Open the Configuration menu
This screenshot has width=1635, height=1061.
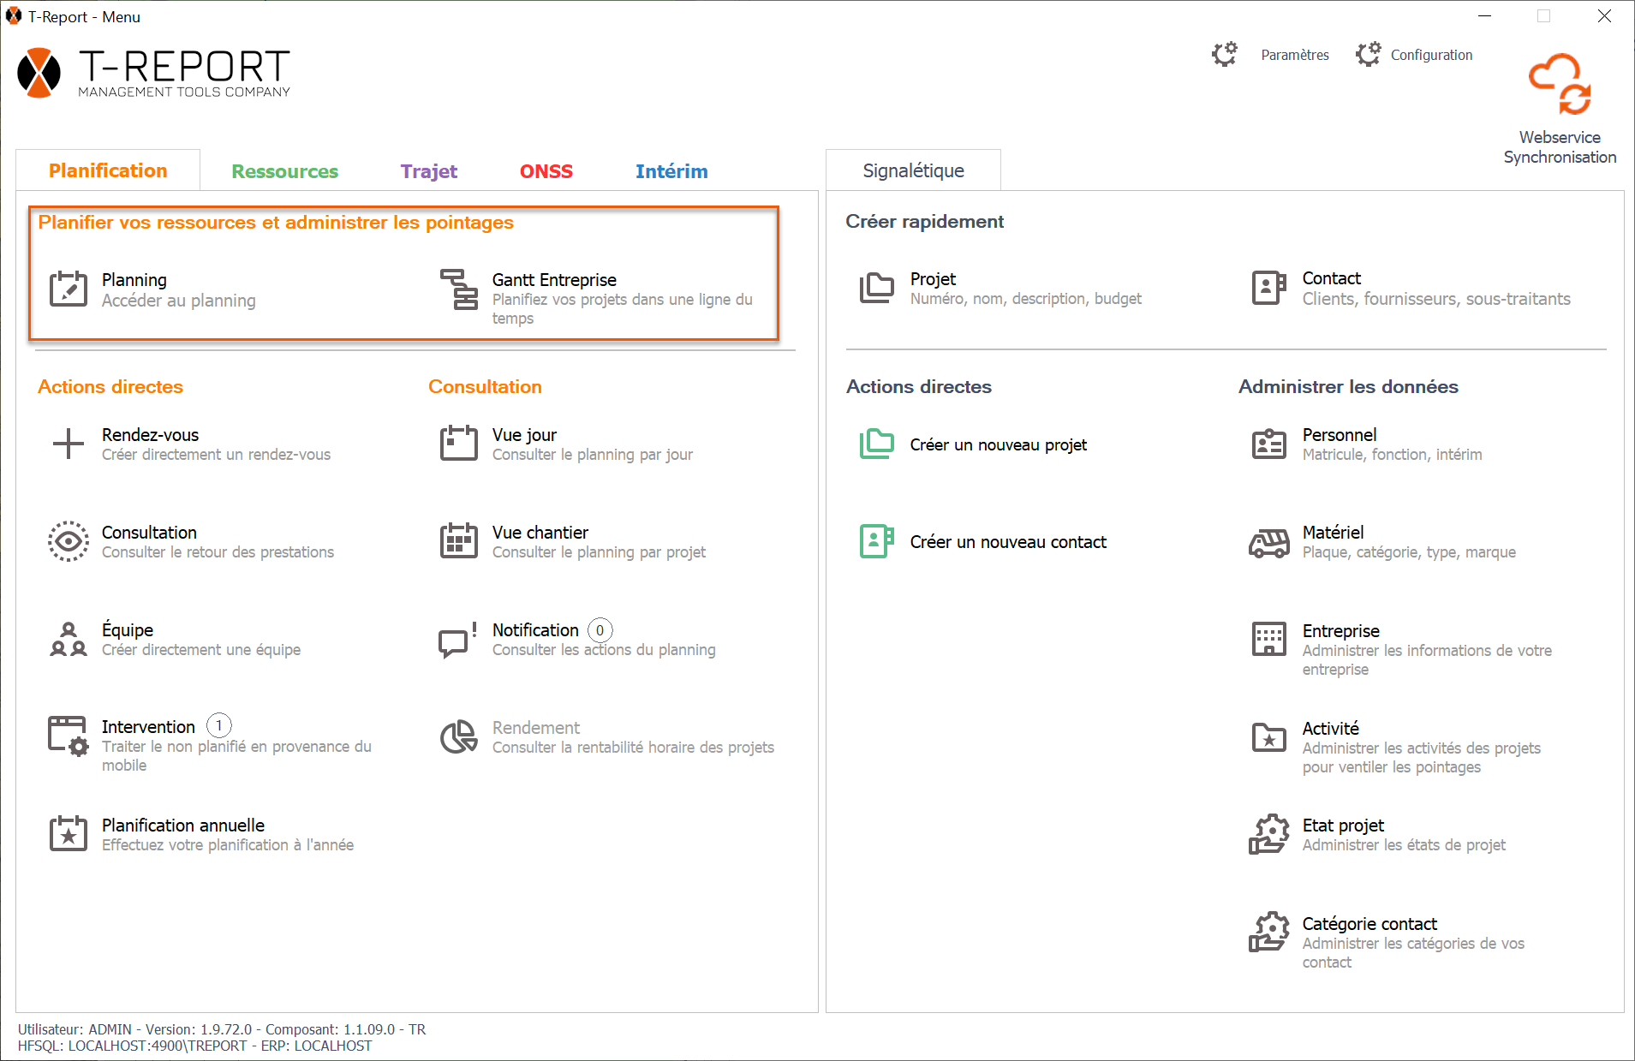pos(1430,55)
